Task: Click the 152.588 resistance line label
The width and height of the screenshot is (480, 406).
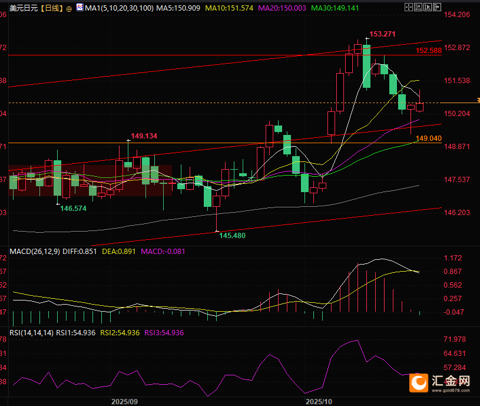Action: click(429, 51)
